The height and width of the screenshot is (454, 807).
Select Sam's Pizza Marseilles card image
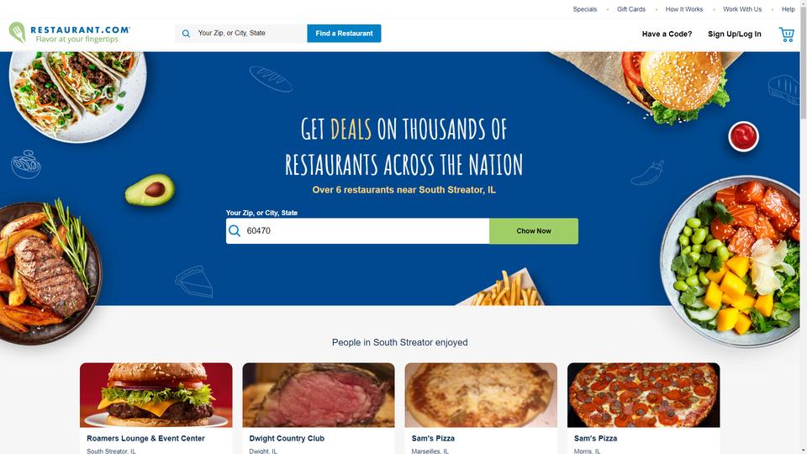click(x=481, y=395)
